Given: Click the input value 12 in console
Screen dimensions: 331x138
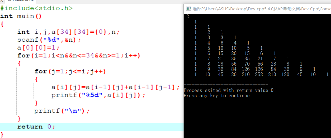Looking at the screenshot, I should tap(186, 17).
